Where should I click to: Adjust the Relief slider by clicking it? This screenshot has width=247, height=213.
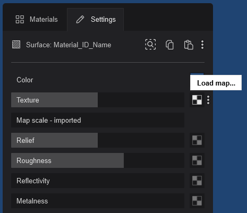click(x=98, y=140)
